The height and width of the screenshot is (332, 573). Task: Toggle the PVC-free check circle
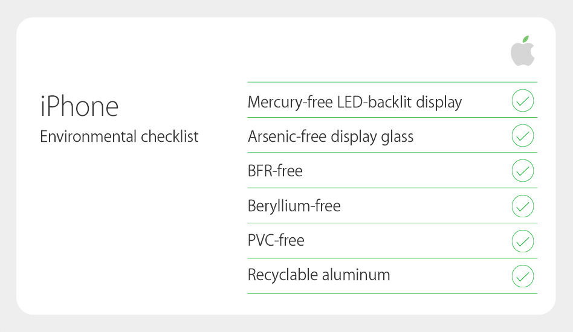(x=522, y=241)
